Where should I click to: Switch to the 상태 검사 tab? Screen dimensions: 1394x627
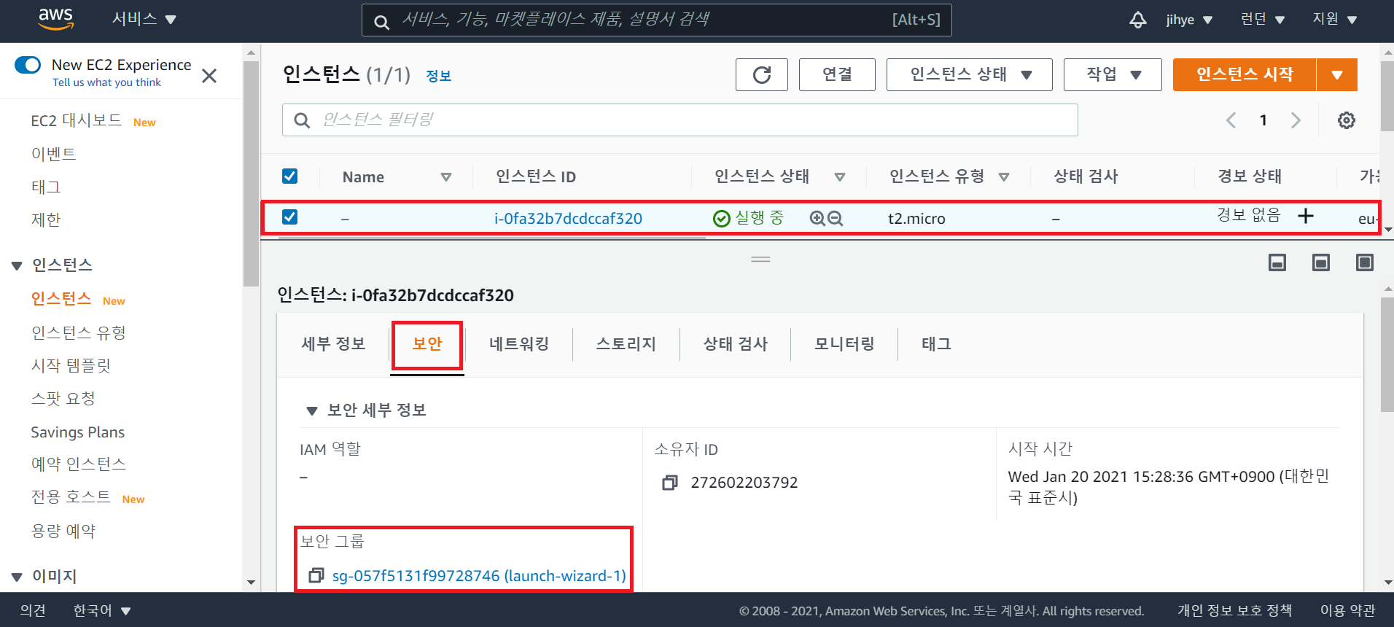click(736, 343)
